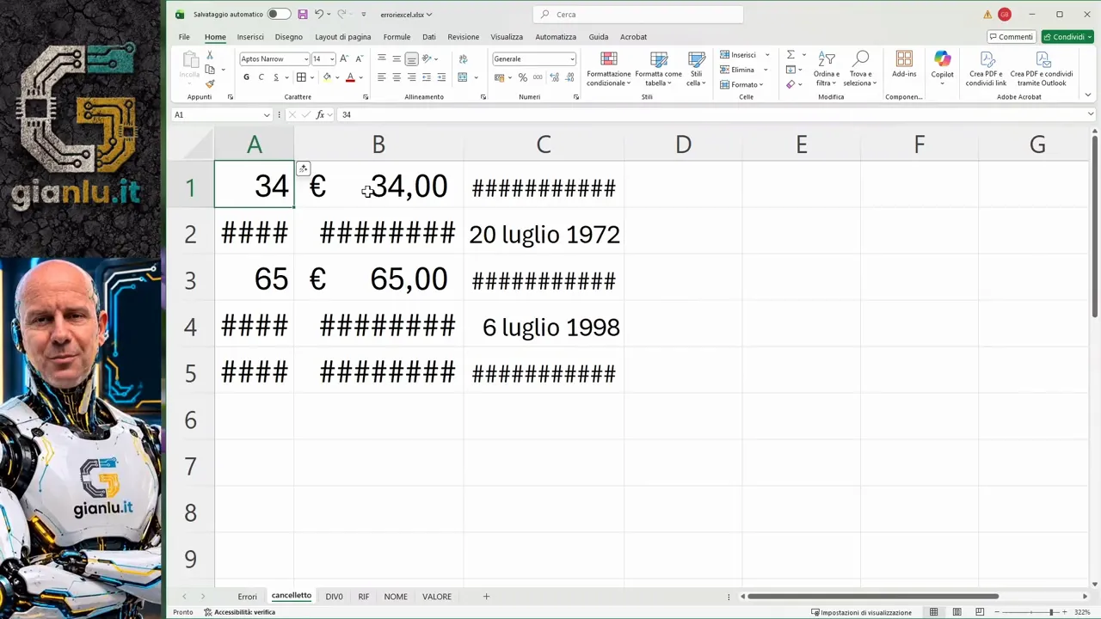The width and height of the screenshot is (1101, 619).
Task: Switch to Page Break Preview in status bar
Action: click(x=979, y=612)
